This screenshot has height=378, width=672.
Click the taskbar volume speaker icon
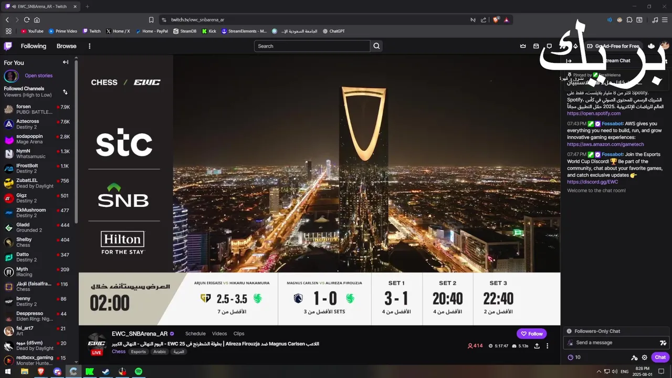point(615,371)
